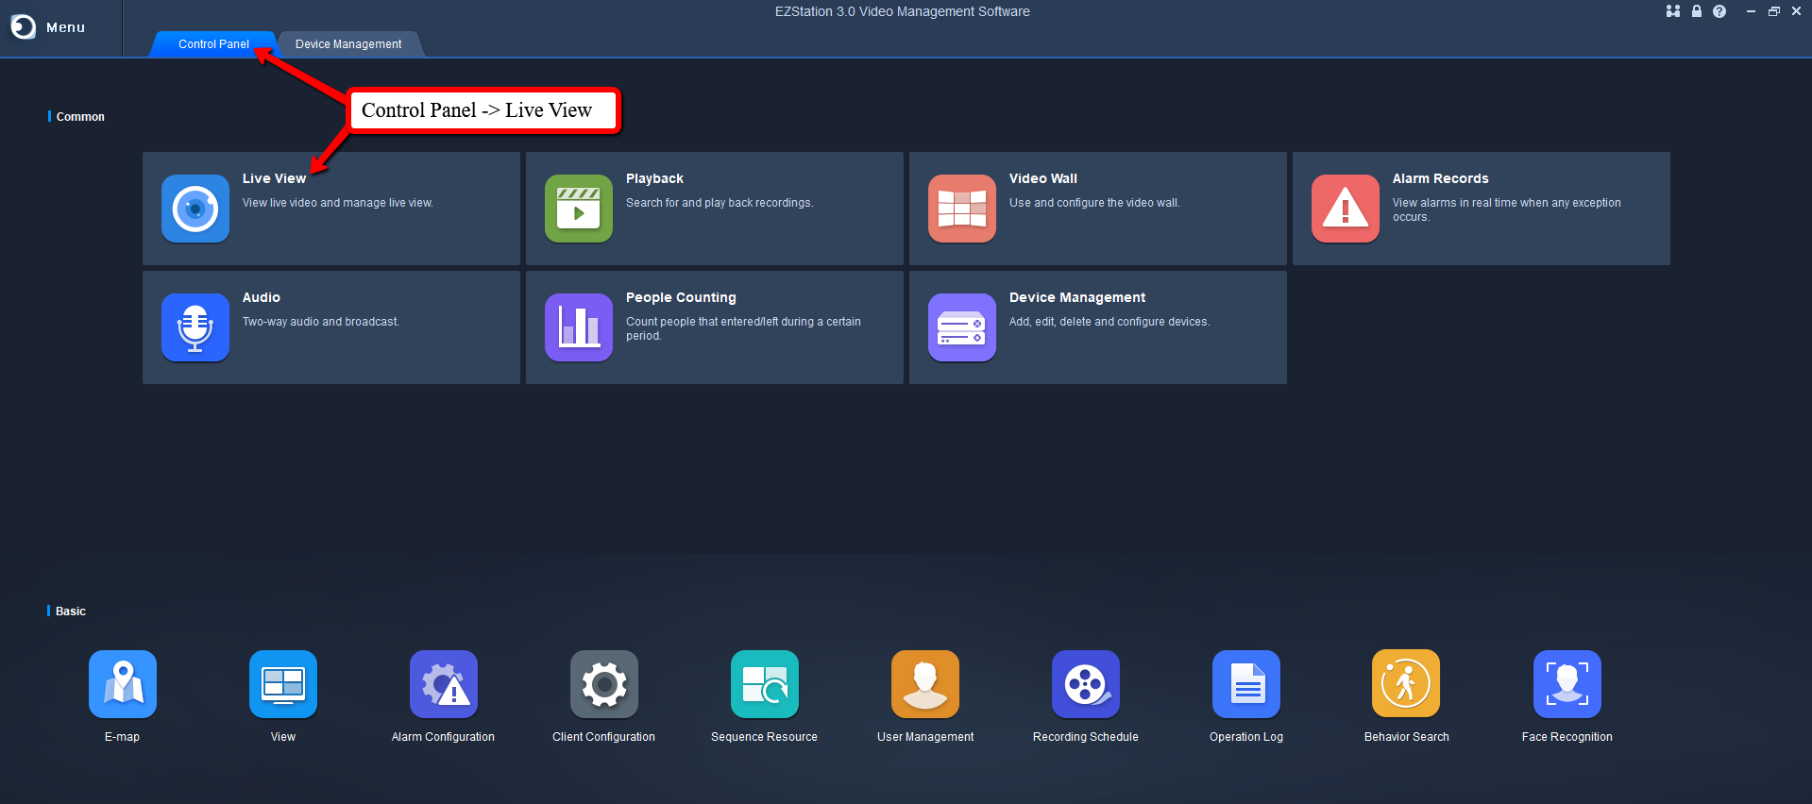
Task: Open People Counting chart icon
Action: tap(579, 327)
